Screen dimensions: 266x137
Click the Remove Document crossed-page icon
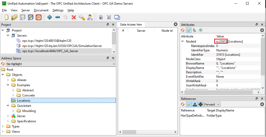(109, 17)
